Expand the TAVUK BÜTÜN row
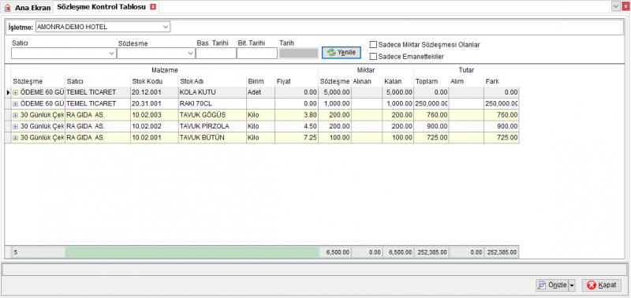631x298 pixels. [x=15, y=137]
